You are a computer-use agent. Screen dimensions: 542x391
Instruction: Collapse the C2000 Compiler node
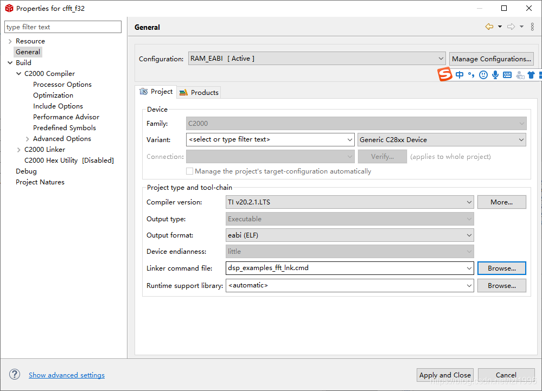click(18, 74)
